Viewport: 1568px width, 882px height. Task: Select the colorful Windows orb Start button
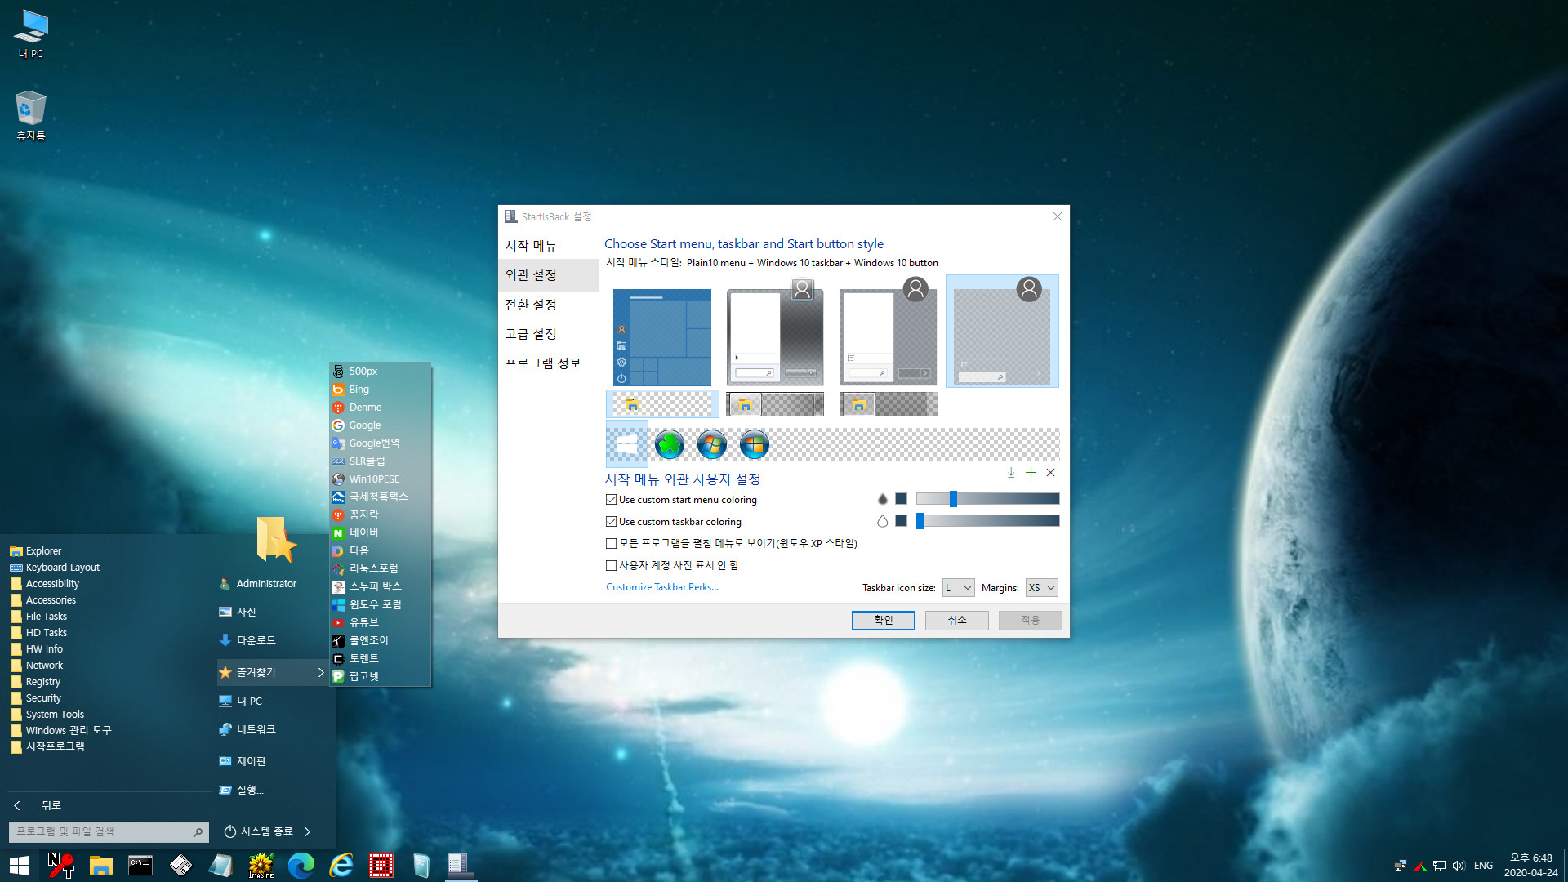coord(755,444)
